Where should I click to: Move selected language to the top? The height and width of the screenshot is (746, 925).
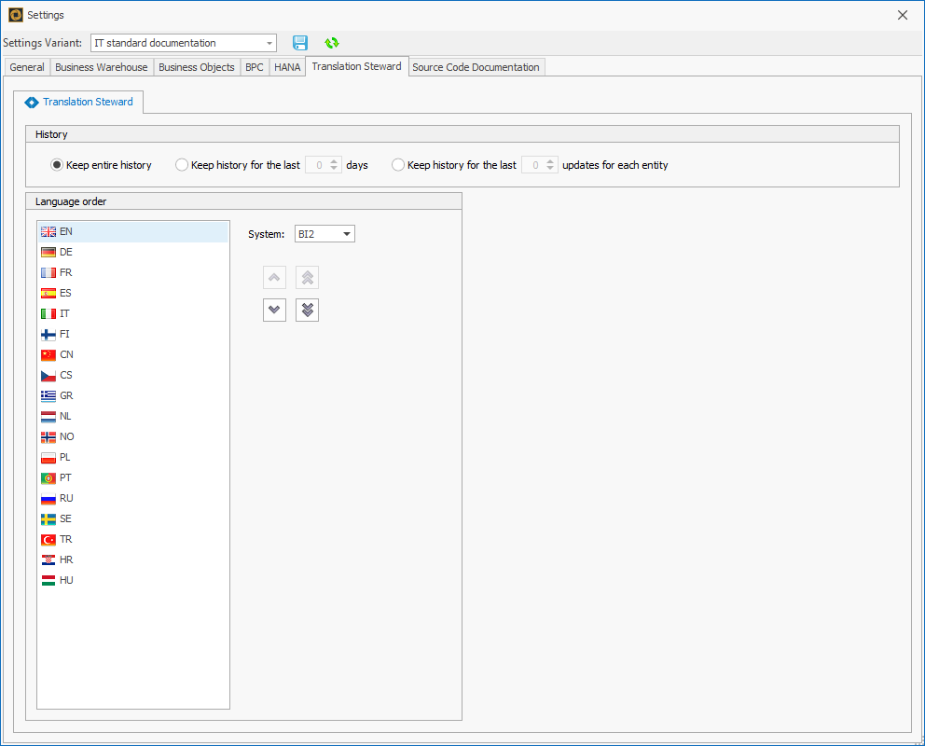click(x=307, y=277)
